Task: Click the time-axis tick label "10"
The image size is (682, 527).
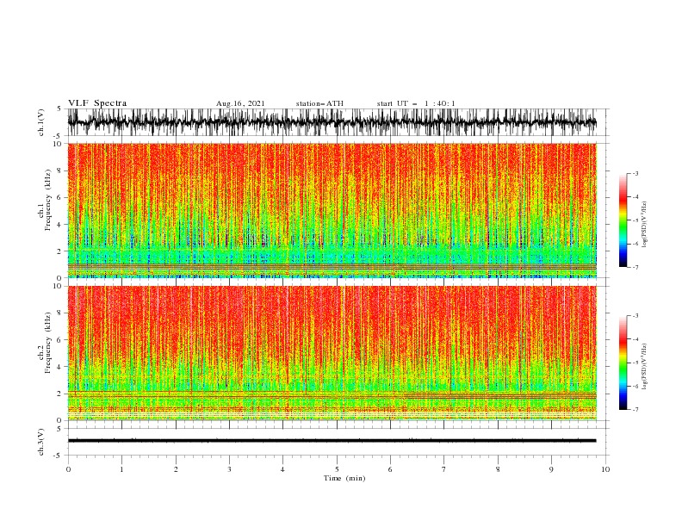Action: (605, 469)
